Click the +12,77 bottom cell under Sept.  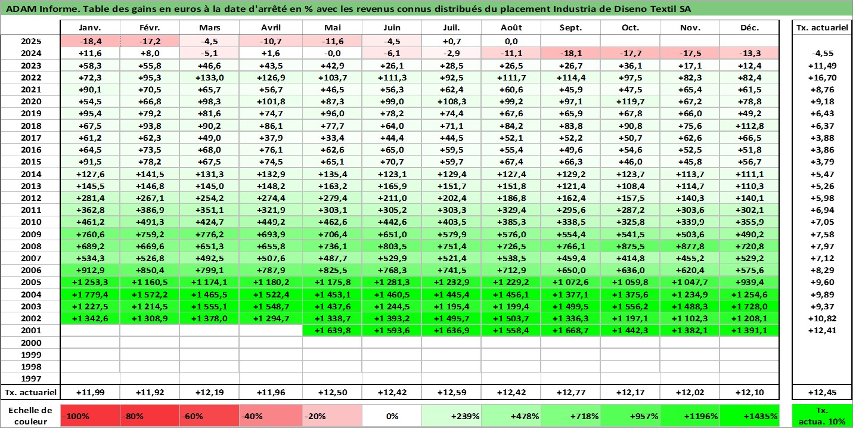[570, 392]
